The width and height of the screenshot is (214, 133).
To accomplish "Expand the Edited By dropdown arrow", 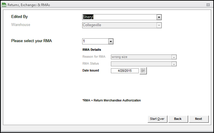I will [x=159, y=17].
